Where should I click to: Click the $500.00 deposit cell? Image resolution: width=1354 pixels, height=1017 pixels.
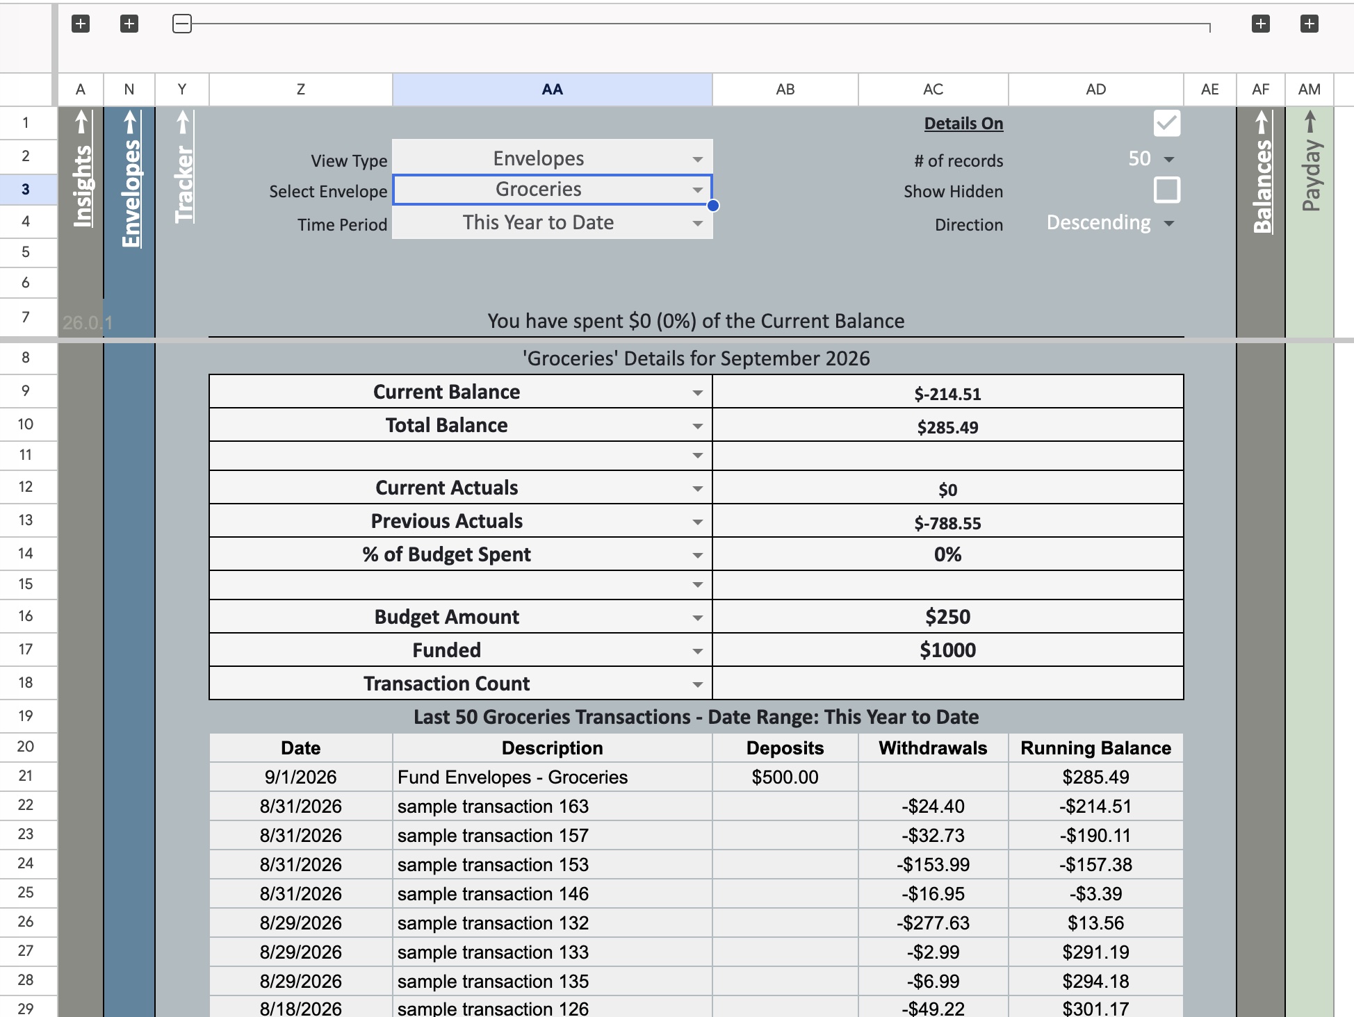[x=785, y=777]
